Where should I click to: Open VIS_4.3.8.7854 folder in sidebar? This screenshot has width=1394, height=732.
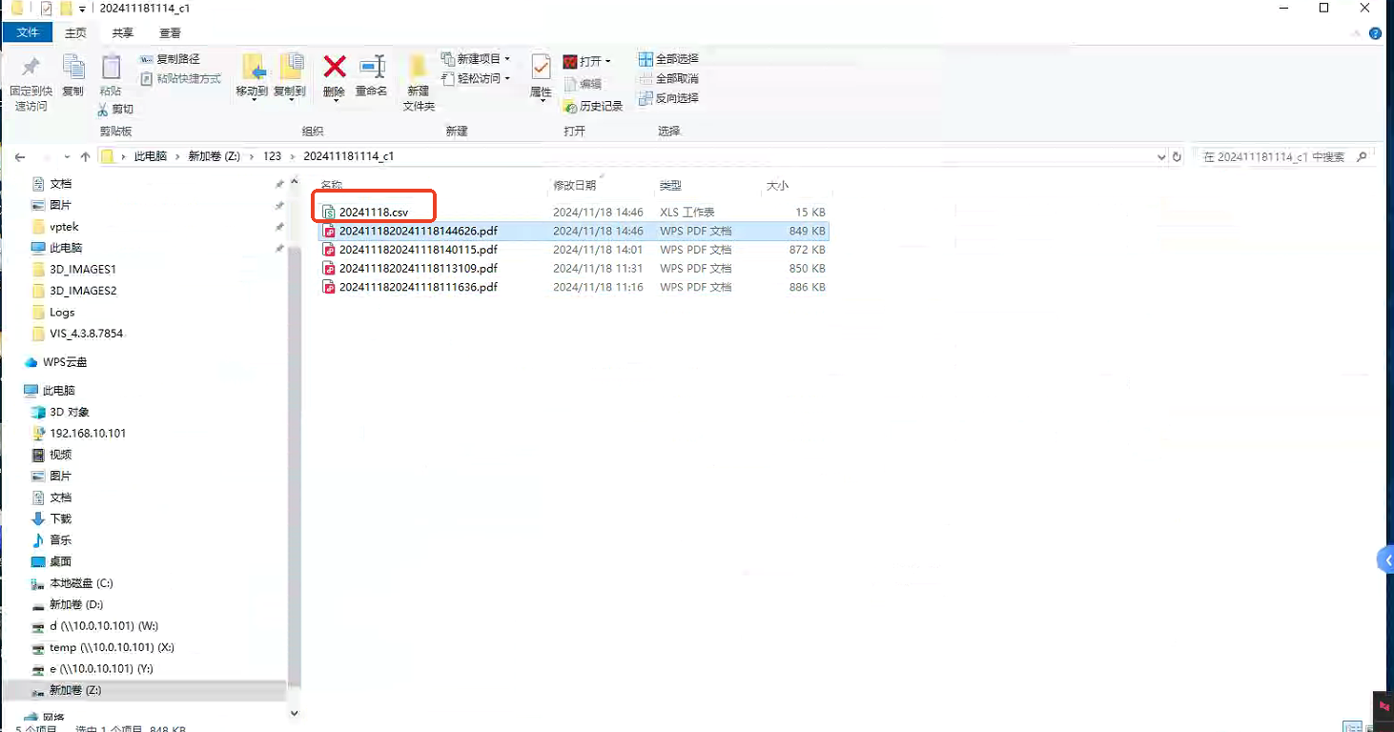76,334
